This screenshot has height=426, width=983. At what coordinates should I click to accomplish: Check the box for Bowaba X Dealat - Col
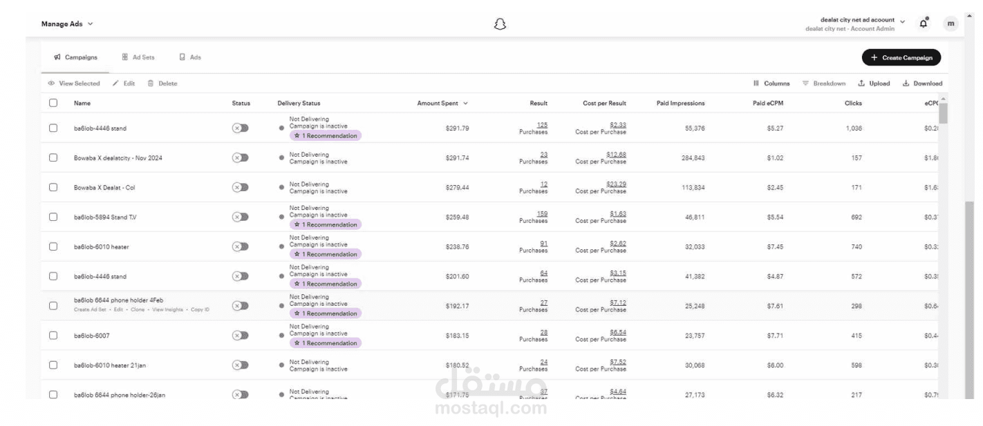53,187
